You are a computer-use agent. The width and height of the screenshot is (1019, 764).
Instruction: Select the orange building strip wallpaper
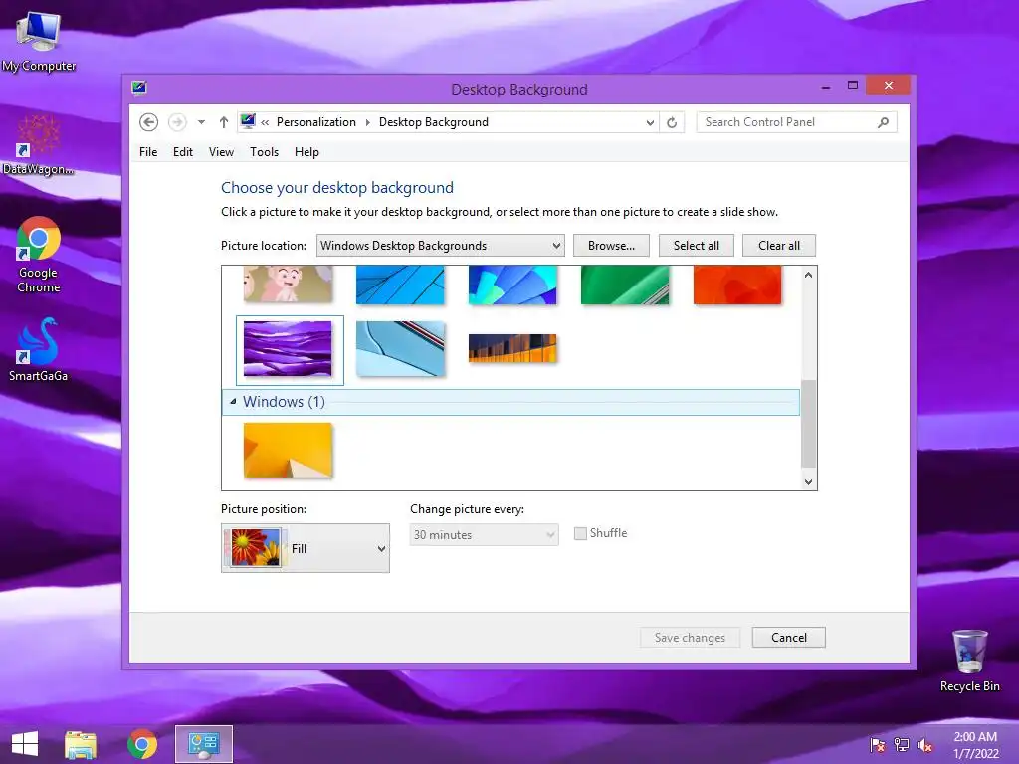(x=512, y=348)
